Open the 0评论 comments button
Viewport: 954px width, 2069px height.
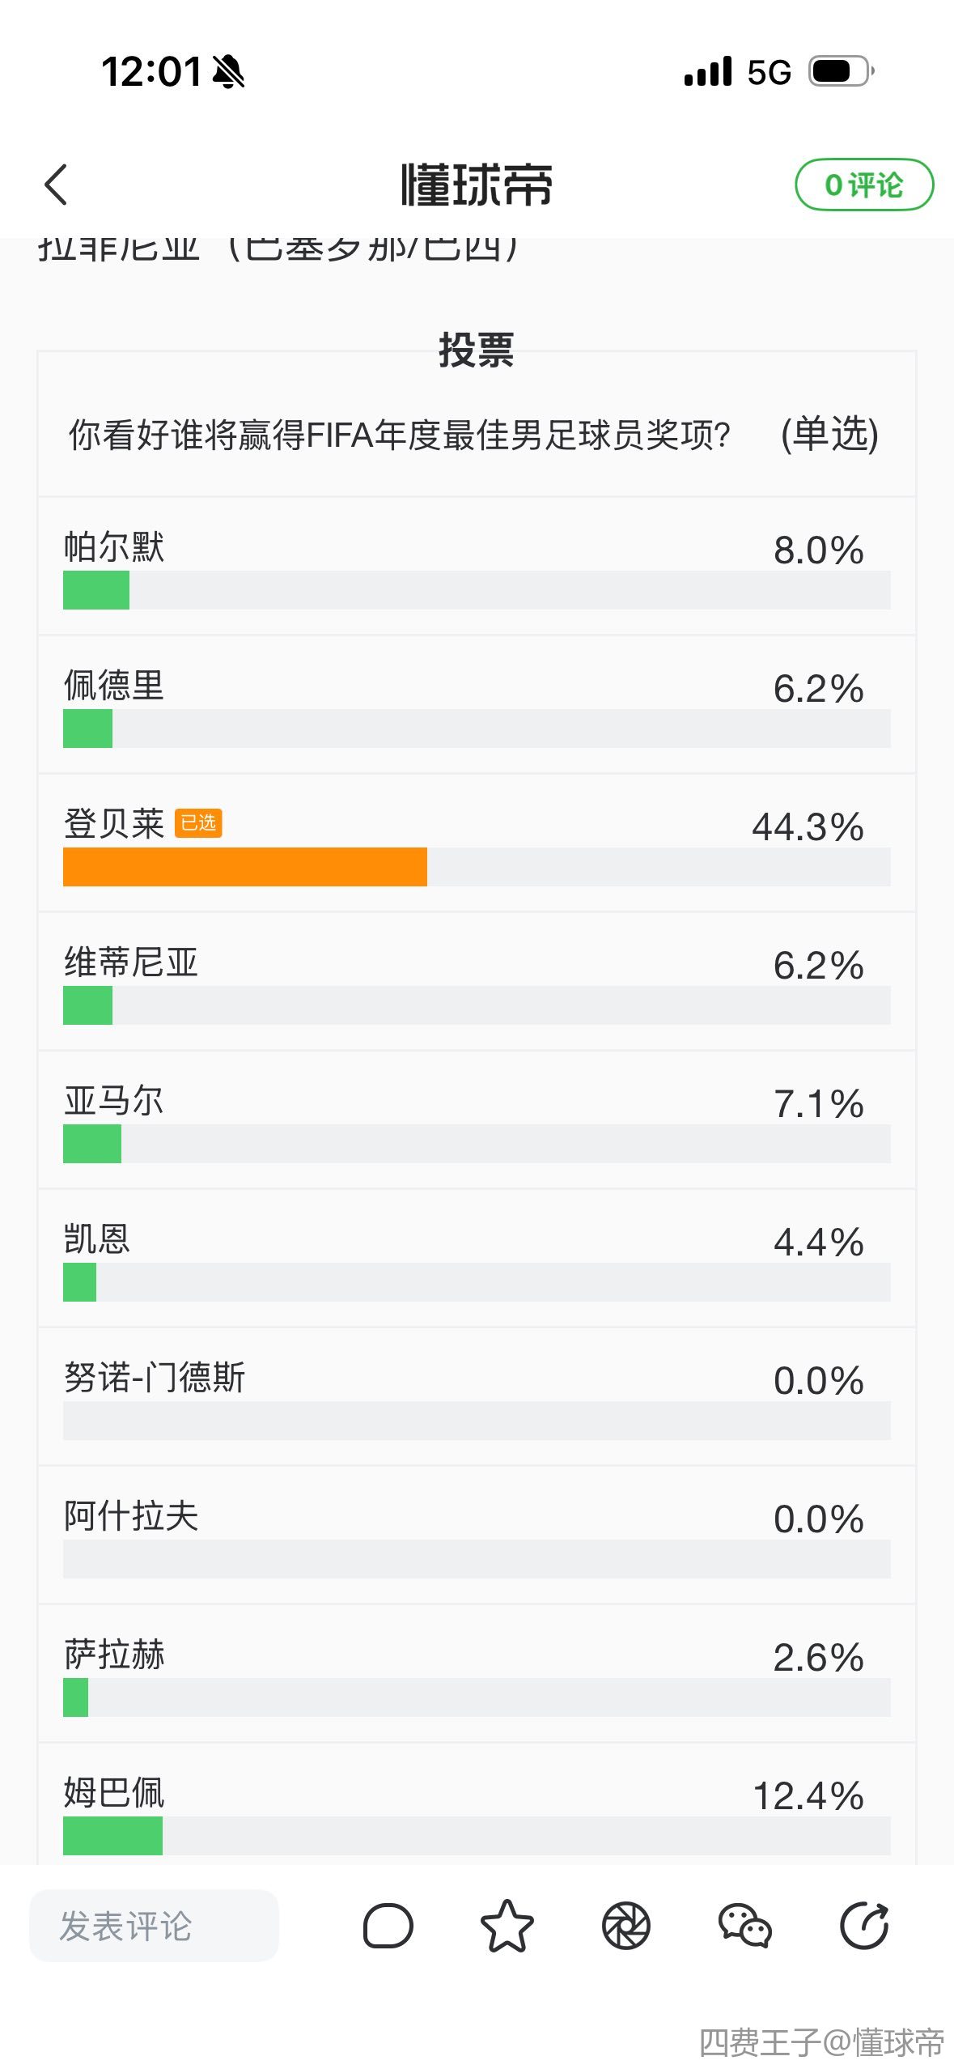point(863,185)
